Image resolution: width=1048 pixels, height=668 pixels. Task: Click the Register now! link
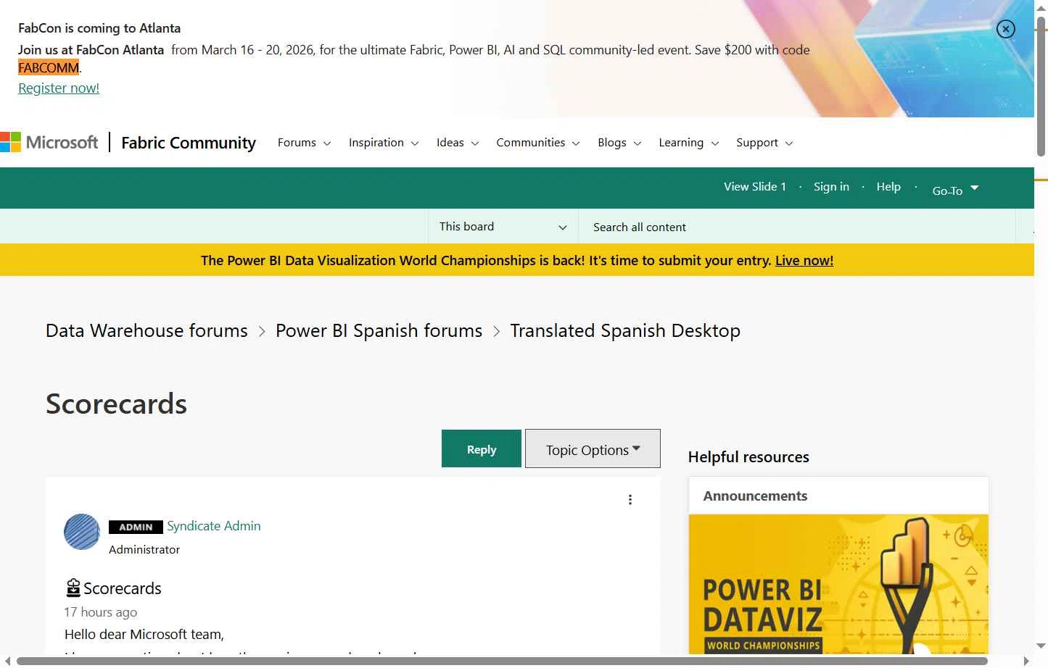59,88
